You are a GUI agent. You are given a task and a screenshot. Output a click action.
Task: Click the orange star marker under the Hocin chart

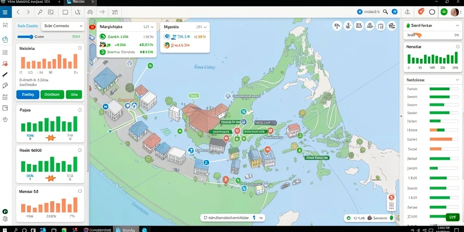pyautogui.click(x=50, y=178)
